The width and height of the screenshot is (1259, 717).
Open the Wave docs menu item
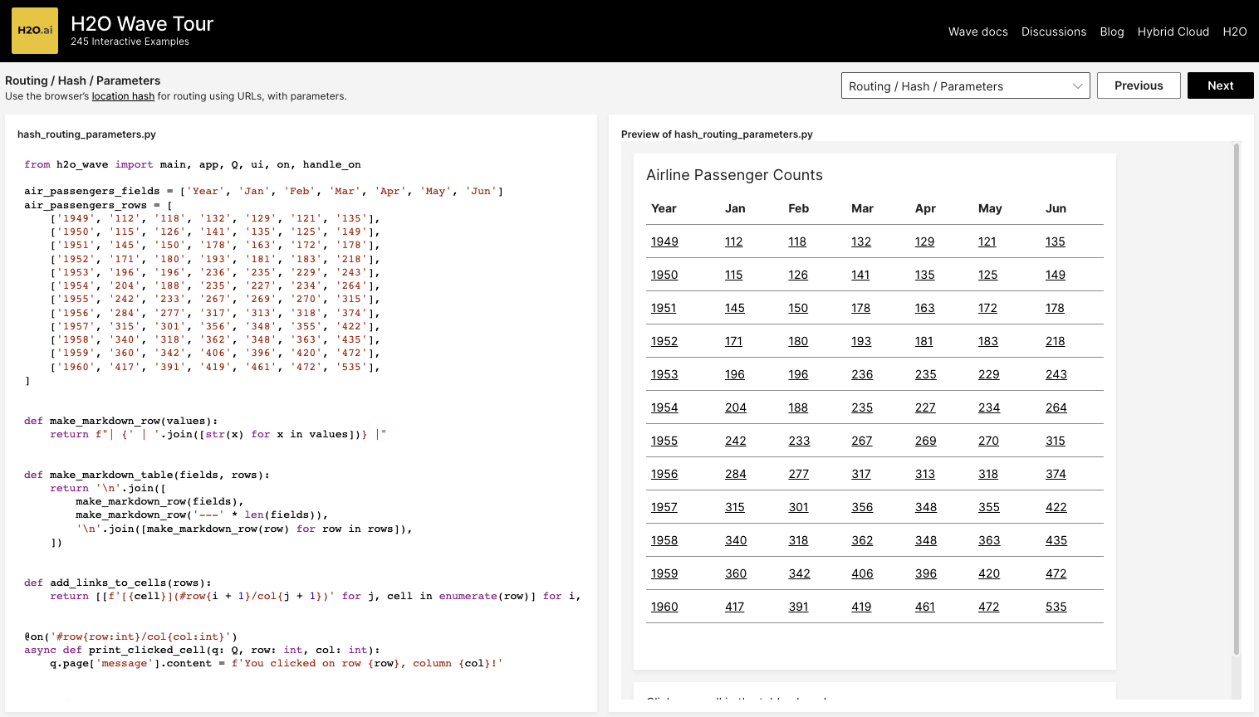tap(977, 32)
